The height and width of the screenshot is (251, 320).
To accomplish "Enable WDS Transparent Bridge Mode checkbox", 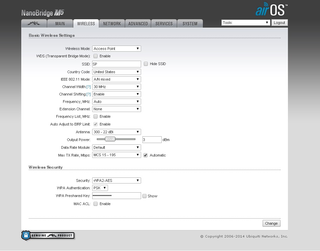I will tap(95, 56).
